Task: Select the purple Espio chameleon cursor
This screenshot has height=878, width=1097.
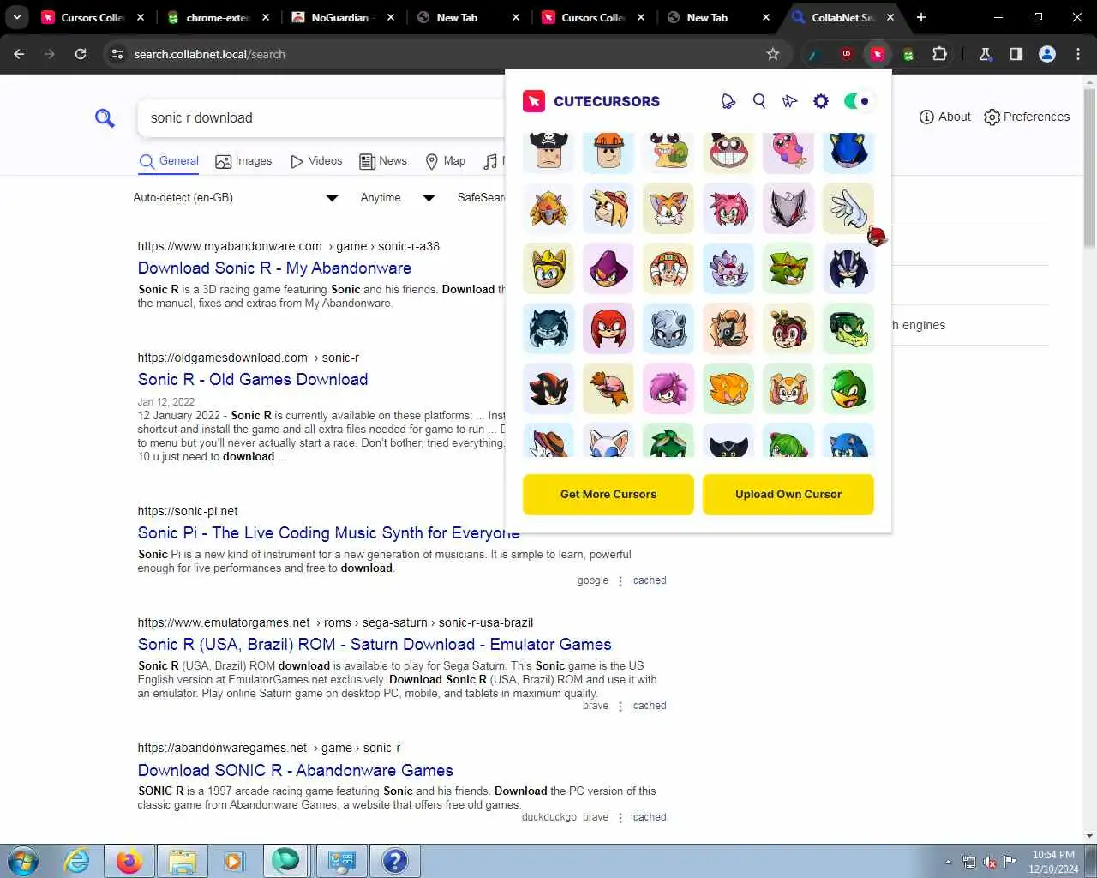Action: coord(608,268)
